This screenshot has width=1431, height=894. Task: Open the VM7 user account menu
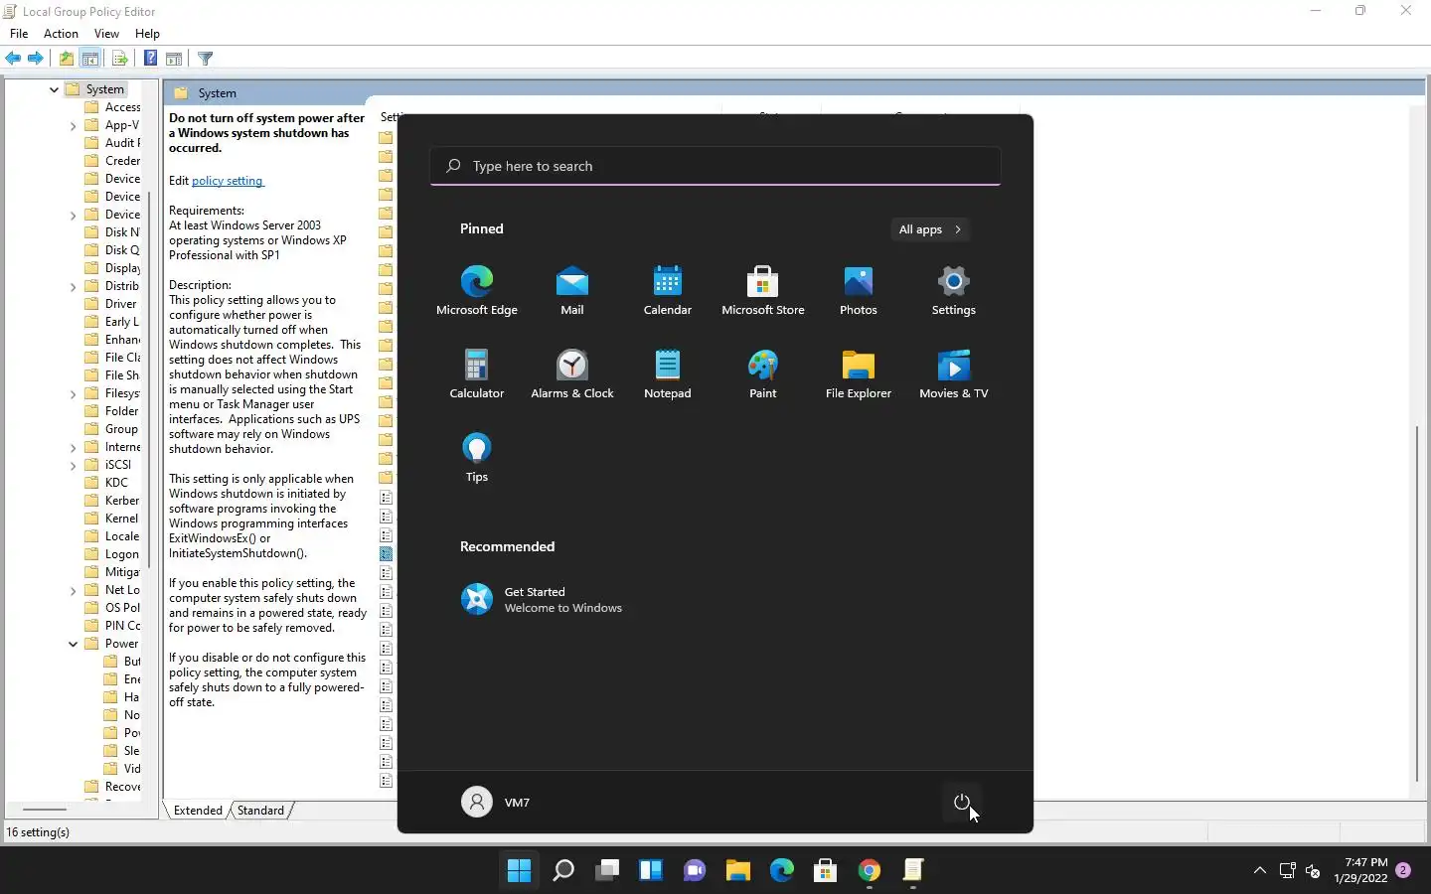click(496, 802)
